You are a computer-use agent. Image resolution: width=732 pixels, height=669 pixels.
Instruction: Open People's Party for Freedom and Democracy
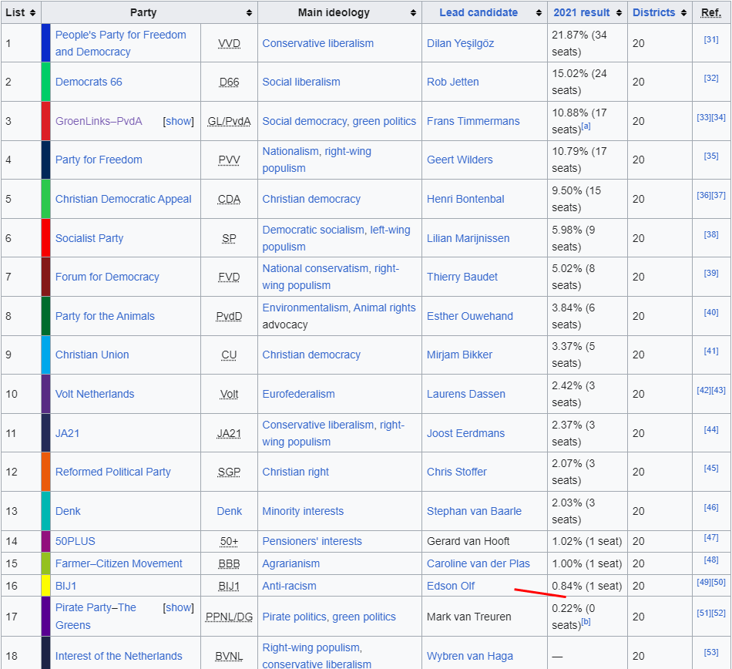[x=120, y=43]
